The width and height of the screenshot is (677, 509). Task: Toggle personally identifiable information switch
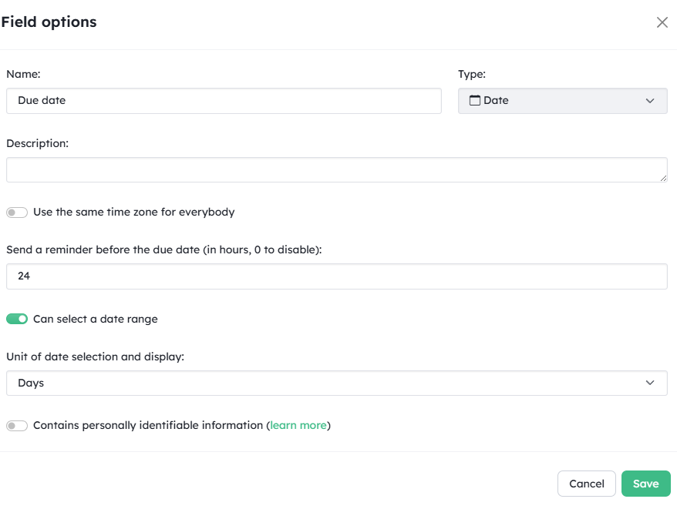pos(17,426)
